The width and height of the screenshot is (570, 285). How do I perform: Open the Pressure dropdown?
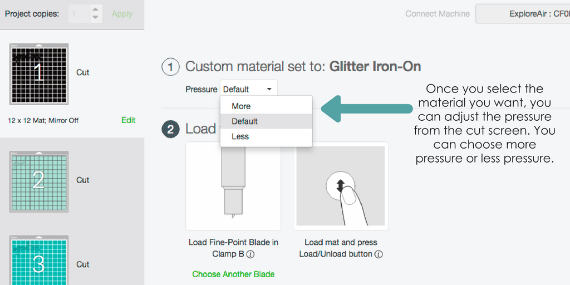(x=248, y=89)
